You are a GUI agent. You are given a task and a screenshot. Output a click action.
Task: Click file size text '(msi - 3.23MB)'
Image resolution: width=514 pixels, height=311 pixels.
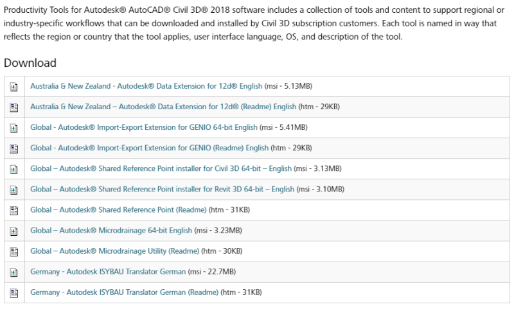click(218, 231)
